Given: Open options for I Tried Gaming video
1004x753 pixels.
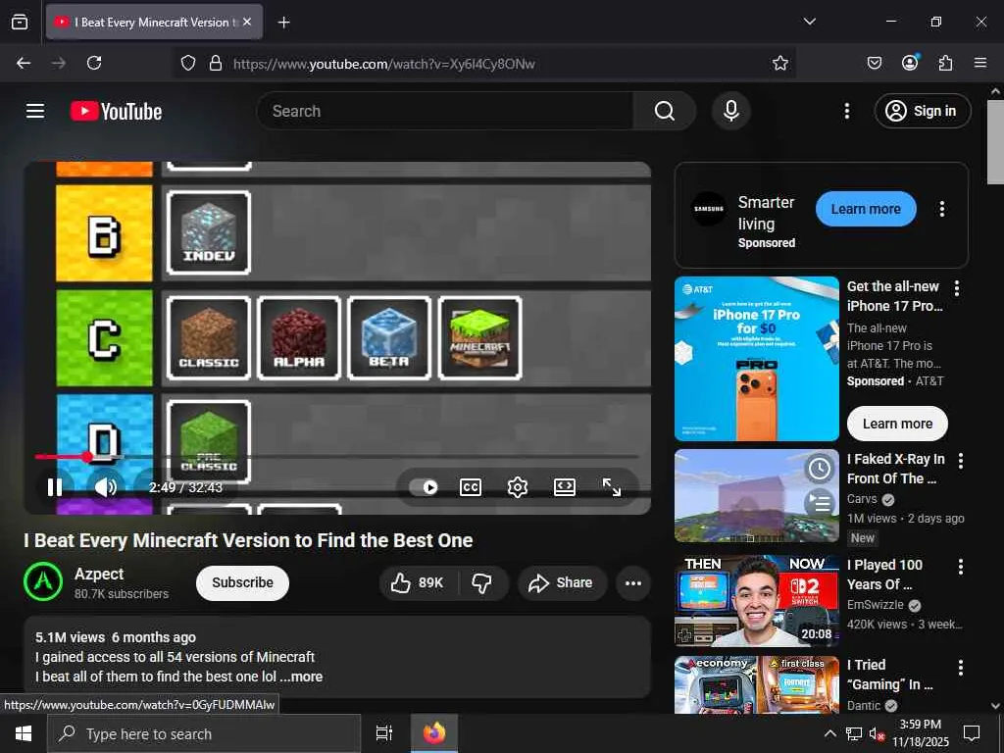Looking at the screenshot, I should pos(961,667).
